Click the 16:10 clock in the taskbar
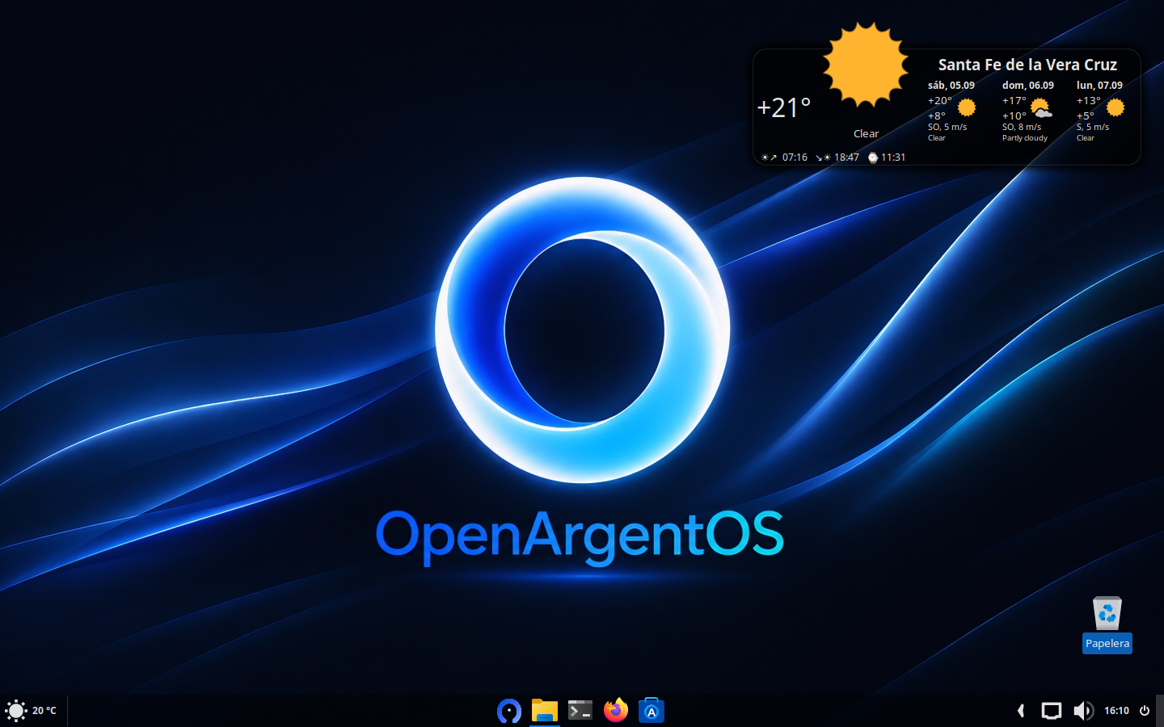The image size is (1164, 727). pyautogui.click(x=1116, y=711)
